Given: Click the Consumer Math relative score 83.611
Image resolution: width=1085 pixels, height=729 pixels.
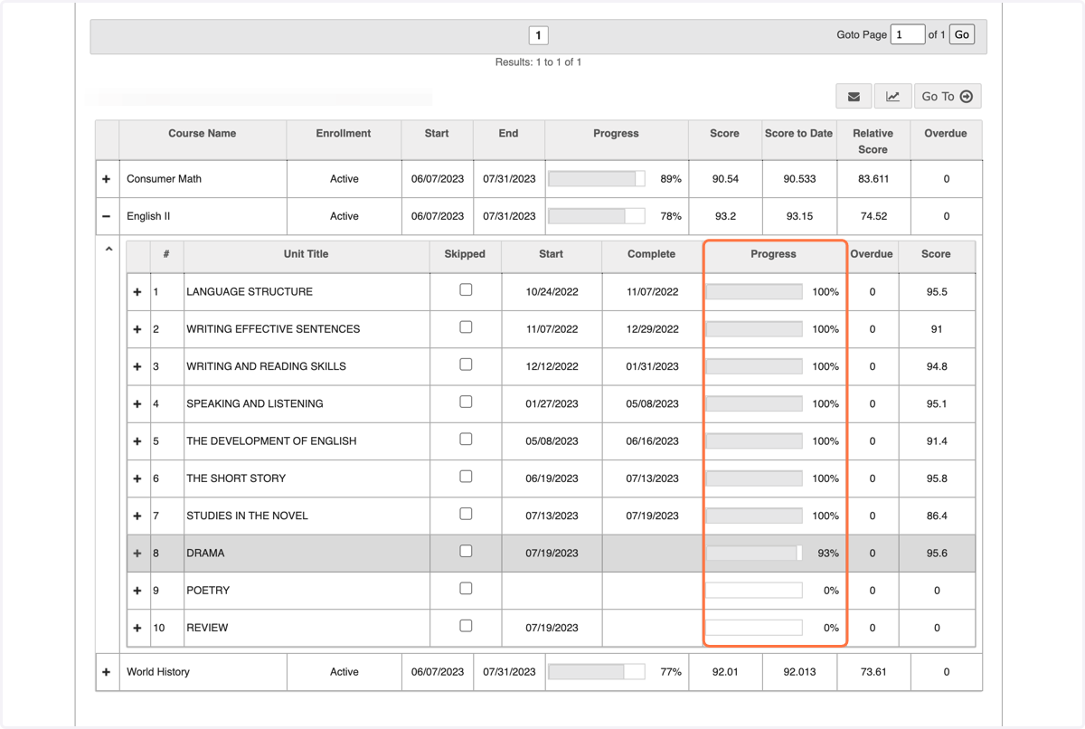Looking at the screenshot, I should [873, 179].
